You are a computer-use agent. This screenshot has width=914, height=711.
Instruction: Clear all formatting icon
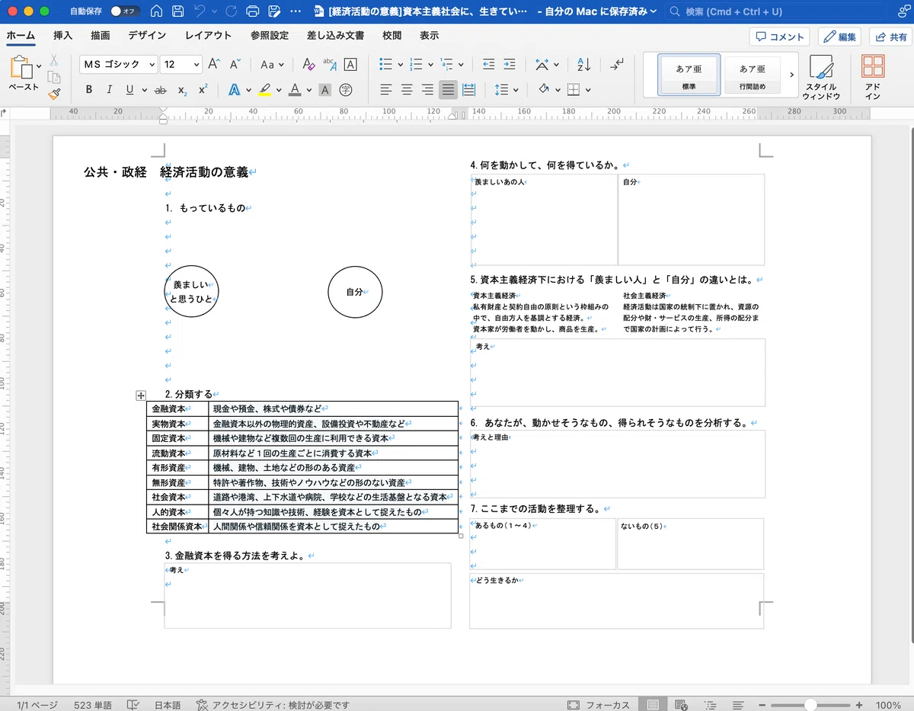click(x=308, y=64)
